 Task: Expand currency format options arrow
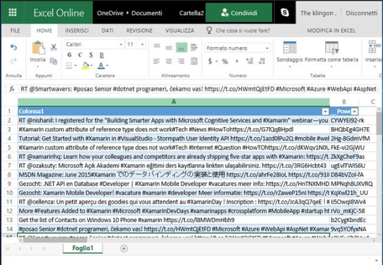(216, 61)
